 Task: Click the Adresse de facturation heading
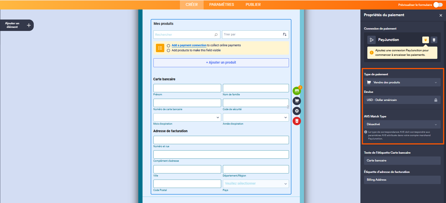[170, 131]
